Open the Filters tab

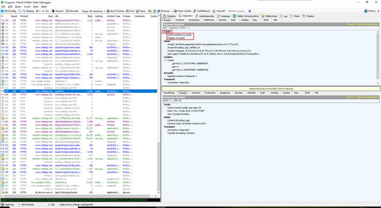295,16
